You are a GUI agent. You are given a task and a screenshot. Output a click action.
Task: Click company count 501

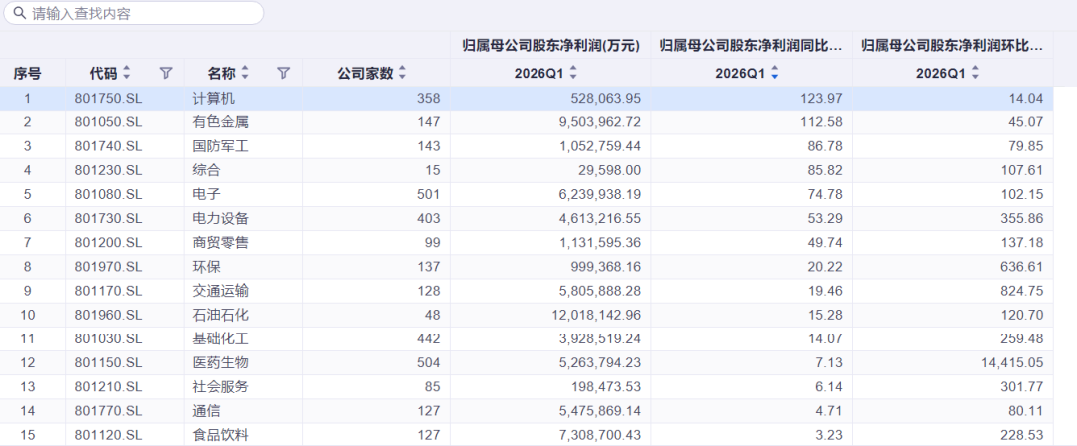point(428,194)
